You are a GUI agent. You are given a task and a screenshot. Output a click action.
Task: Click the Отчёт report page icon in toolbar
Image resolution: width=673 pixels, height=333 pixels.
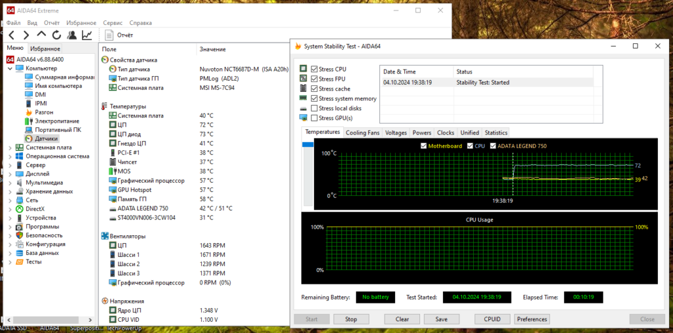pos(110,35)
